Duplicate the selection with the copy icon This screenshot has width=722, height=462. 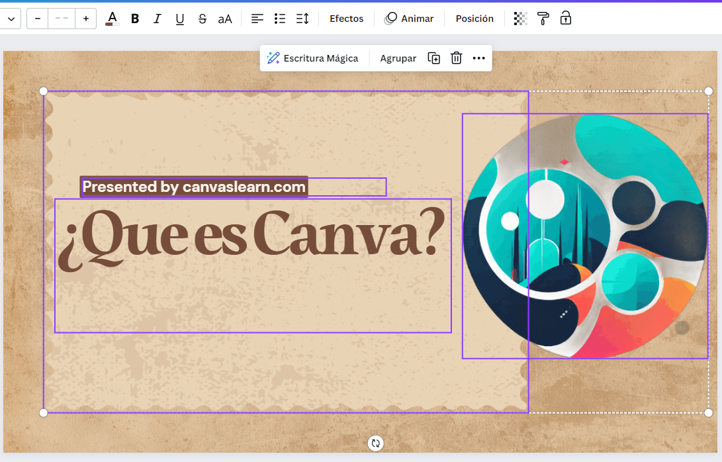pos(433,58)
